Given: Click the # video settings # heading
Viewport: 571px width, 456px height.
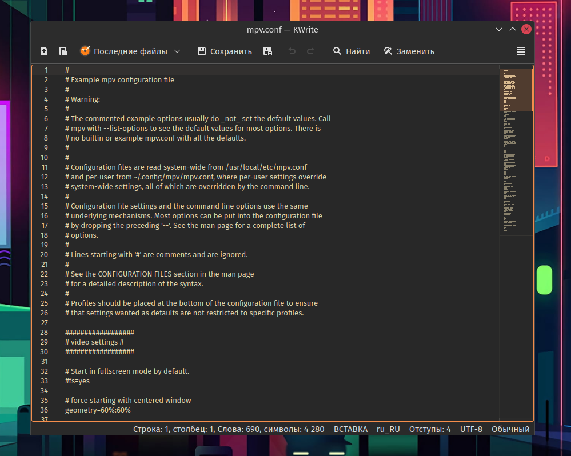Looking at the screenshot, I should tap(94, 342).
